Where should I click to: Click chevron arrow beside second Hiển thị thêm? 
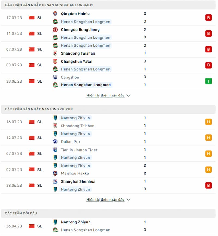coord(128,200)
